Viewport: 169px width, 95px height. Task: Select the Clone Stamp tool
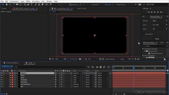(39, 4)
